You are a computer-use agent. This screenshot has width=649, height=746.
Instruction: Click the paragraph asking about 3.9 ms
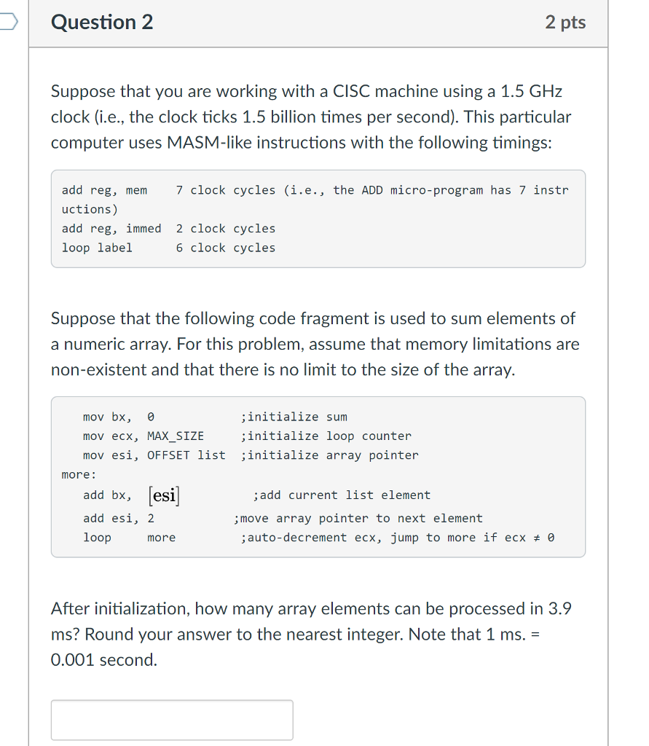313,634
